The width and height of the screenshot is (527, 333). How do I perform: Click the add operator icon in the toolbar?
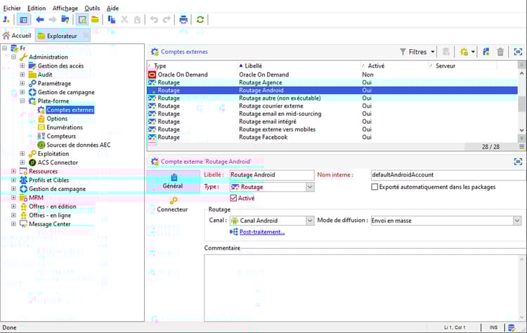[6, 20]
